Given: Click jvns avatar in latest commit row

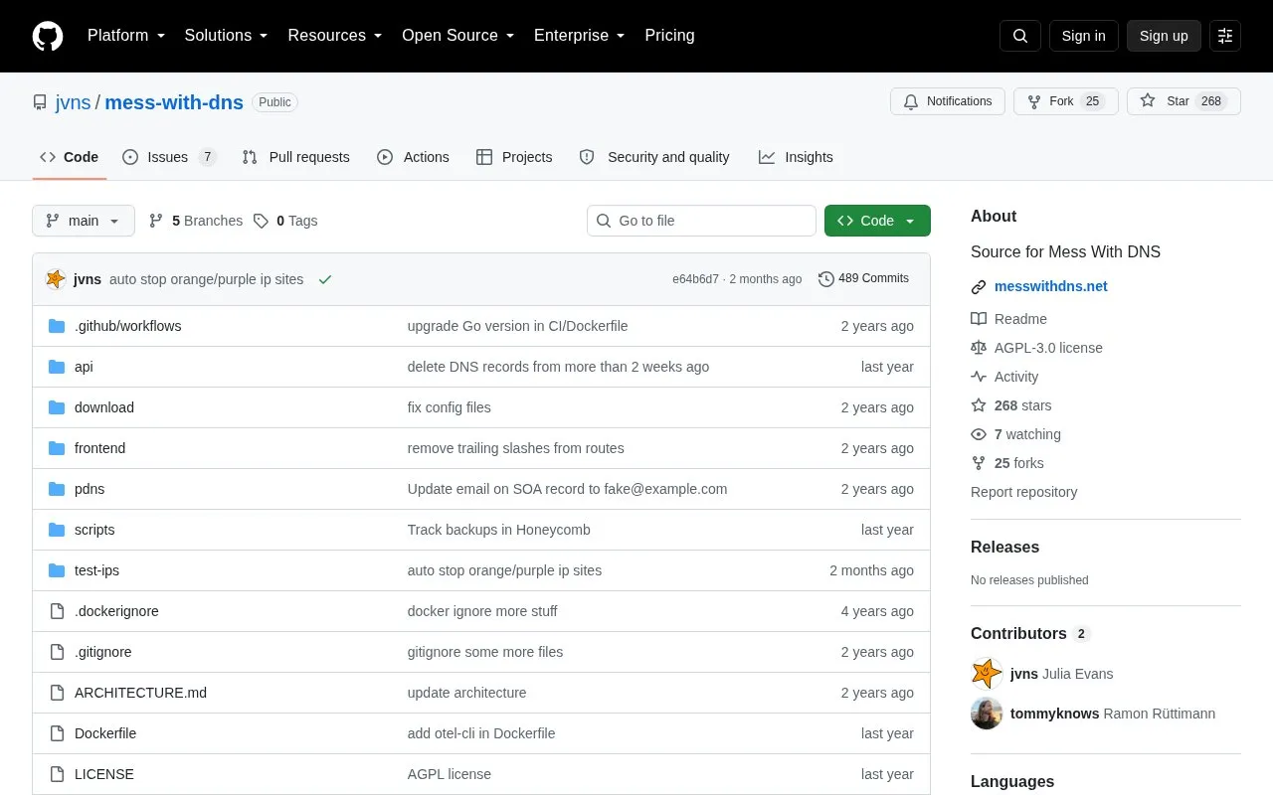Looking at the screenshot, I should click(x=56, y=279).
